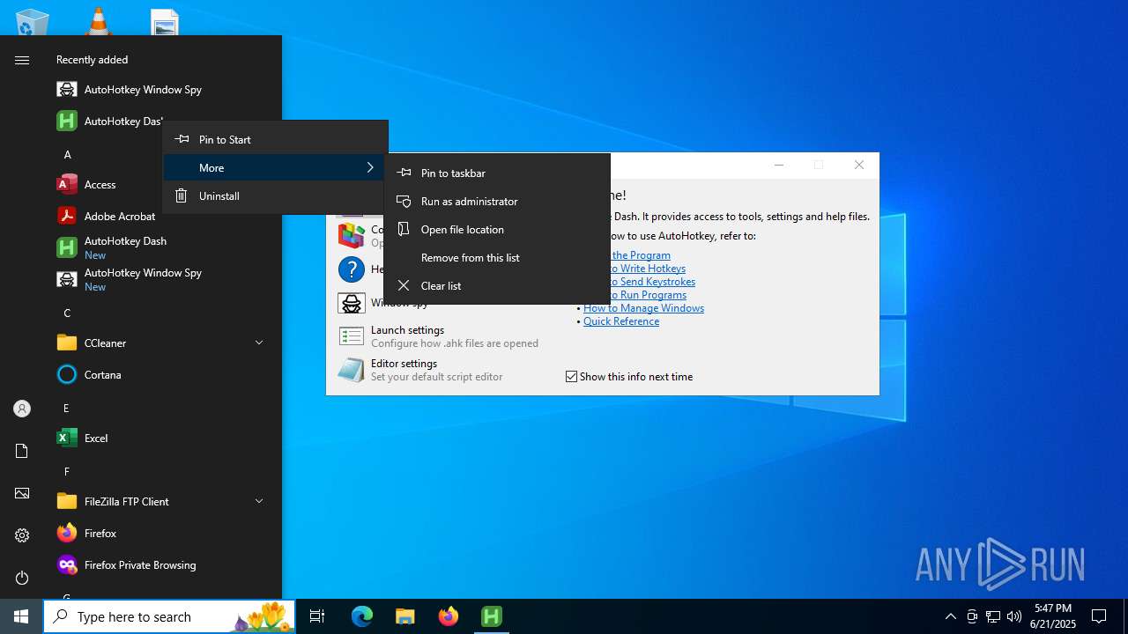Open the Quick Reference link

coord(621,321)
